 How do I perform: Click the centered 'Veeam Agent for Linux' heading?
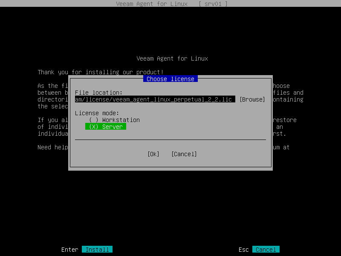click(172, 58)
